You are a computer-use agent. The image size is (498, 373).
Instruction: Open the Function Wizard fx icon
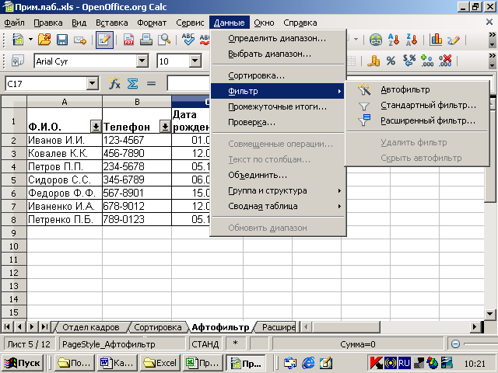point(114,84)
